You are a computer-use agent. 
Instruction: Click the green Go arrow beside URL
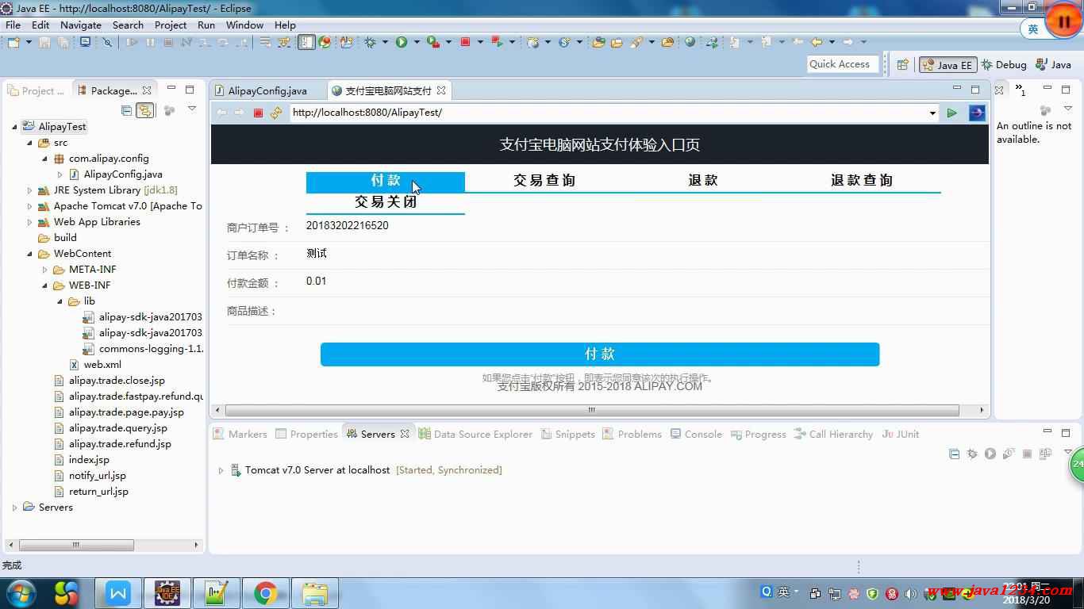(951, 113)
